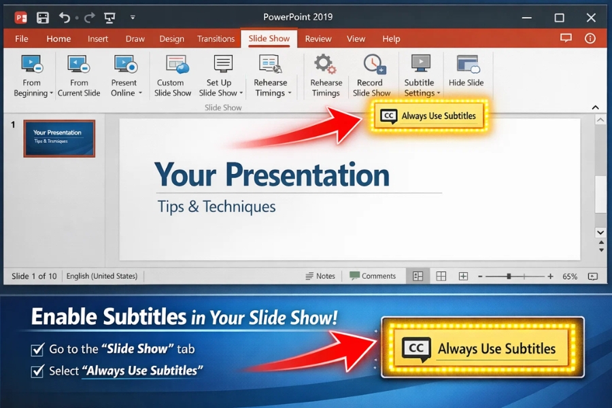Open the Custom Slide Show dropdown

[x=173, y=73]
